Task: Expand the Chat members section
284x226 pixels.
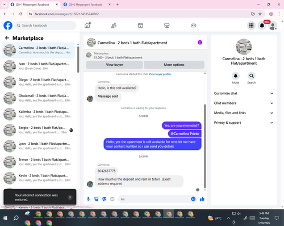Action: (244, 103)
